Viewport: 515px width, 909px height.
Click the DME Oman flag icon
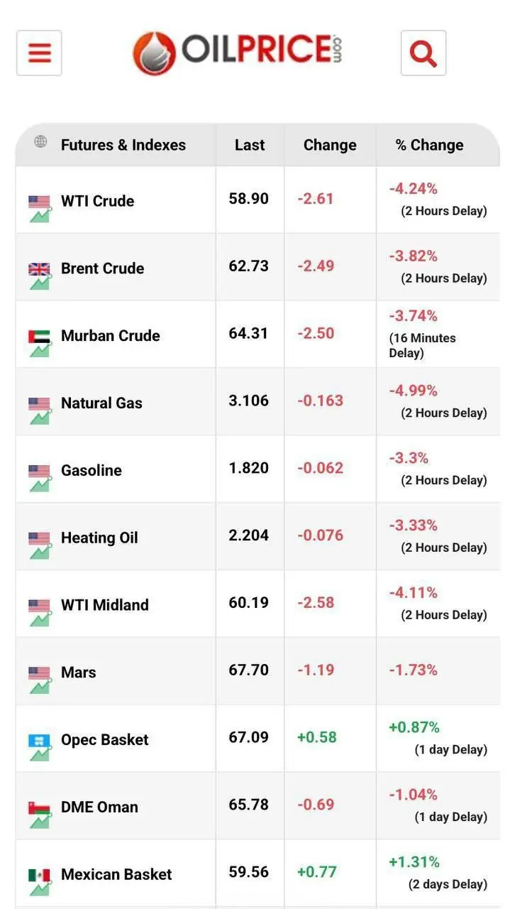coord(39,807)
